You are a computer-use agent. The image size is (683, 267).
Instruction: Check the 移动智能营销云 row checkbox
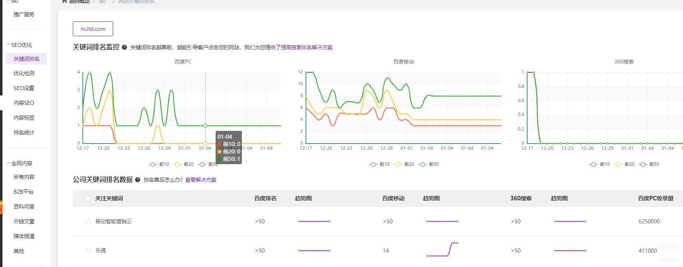pos(88,222)
